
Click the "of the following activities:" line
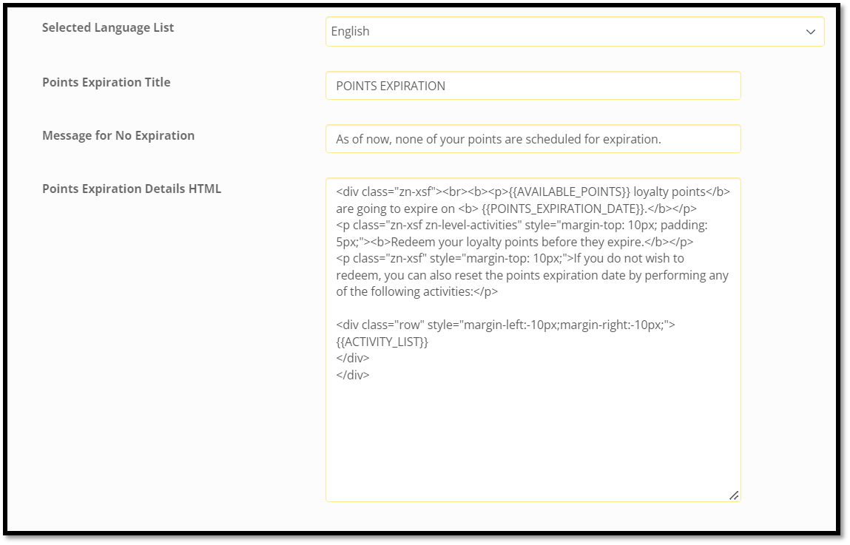coord(416,291)
